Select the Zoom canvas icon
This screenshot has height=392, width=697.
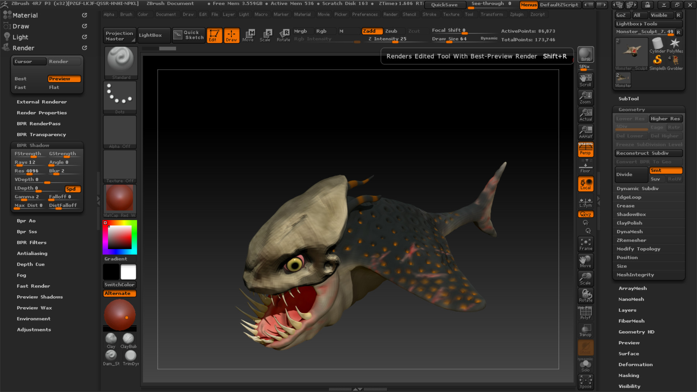point(586,98)
